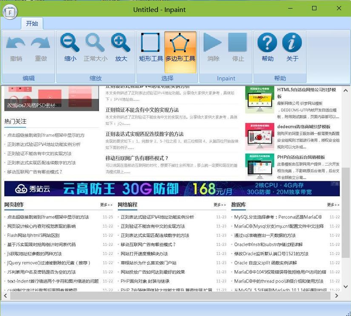Click the 重做 (Redo) icon
Viewport: 351px width, 316px height.
[x=41, y=47]
